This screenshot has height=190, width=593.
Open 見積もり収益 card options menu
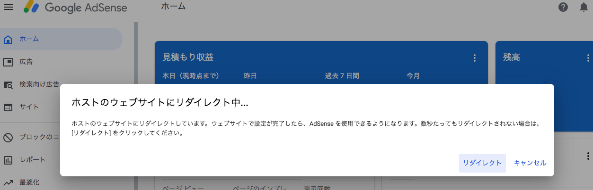click(x=474, y=58)
